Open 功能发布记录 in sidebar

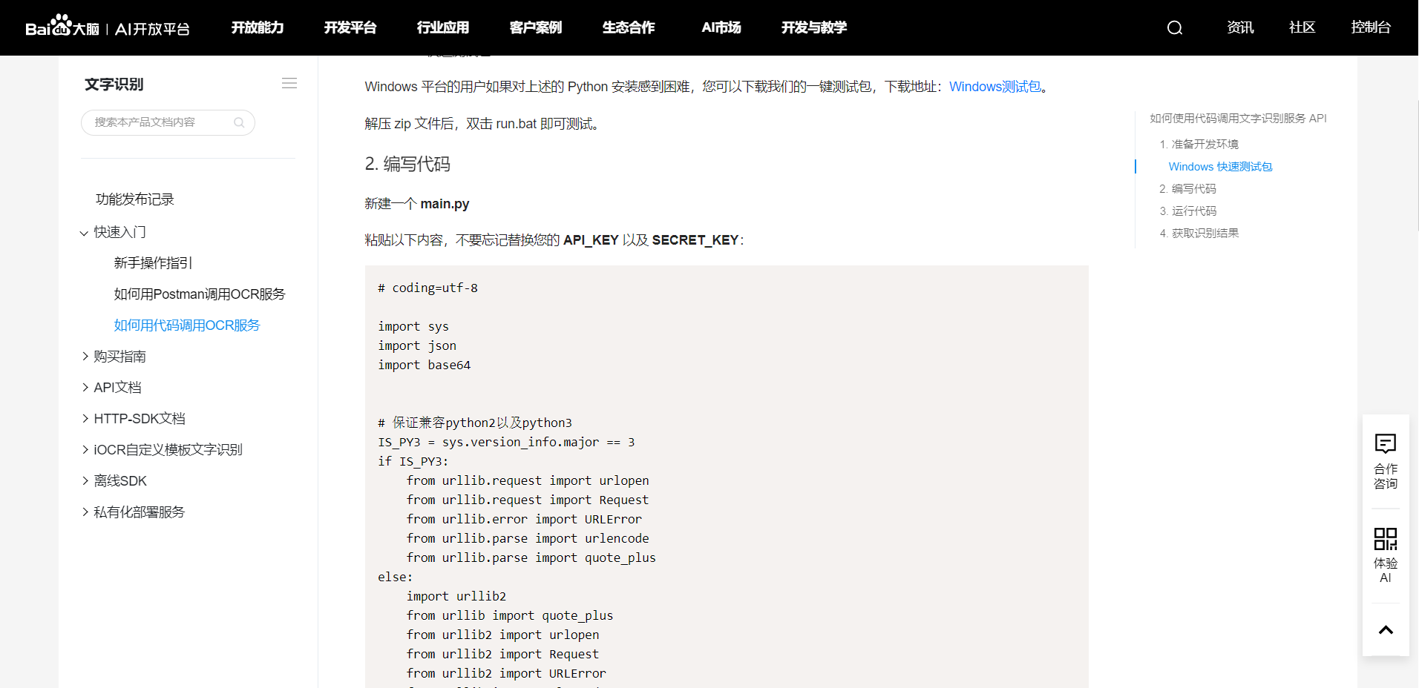click(135, 199)
